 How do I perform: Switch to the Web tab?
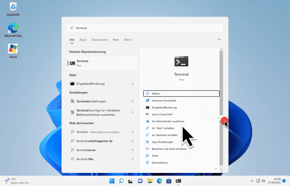pyautogui.click(x=116, y=40)
